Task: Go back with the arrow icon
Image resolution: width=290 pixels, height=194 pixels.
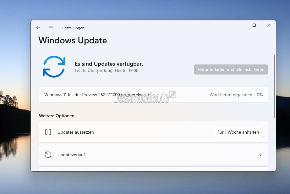Action: pyautogui.click(x=38, y=28)
